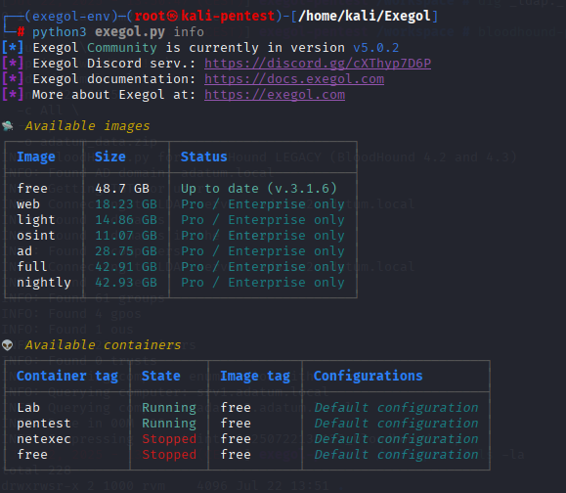Click the root user label in prompt

click(150, 17)
